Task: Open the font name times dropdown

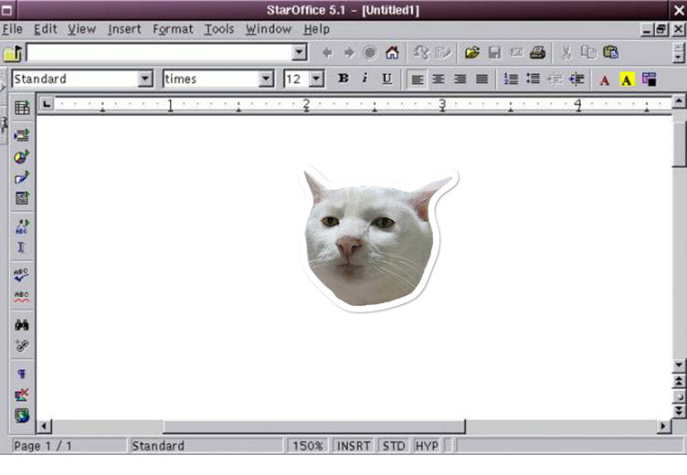Action: pos(266,79)
